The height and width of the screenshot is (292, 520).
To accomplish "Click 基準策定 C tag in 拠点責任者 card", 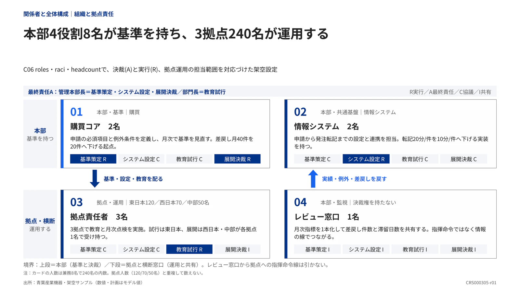I will (93, 249).
